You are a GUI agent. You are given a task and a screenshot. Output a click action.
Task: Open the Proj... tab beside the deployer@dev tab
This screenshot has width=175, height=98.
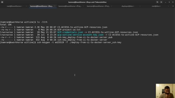[98, 6]
